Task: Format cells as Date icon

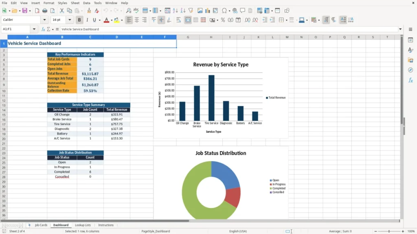Action: [x=238, y=20]
